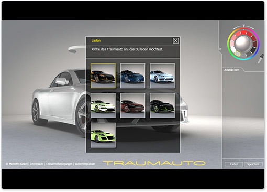Click the Speichern button
The width and height of the screenshot is (267, 192).
(253, 164)
